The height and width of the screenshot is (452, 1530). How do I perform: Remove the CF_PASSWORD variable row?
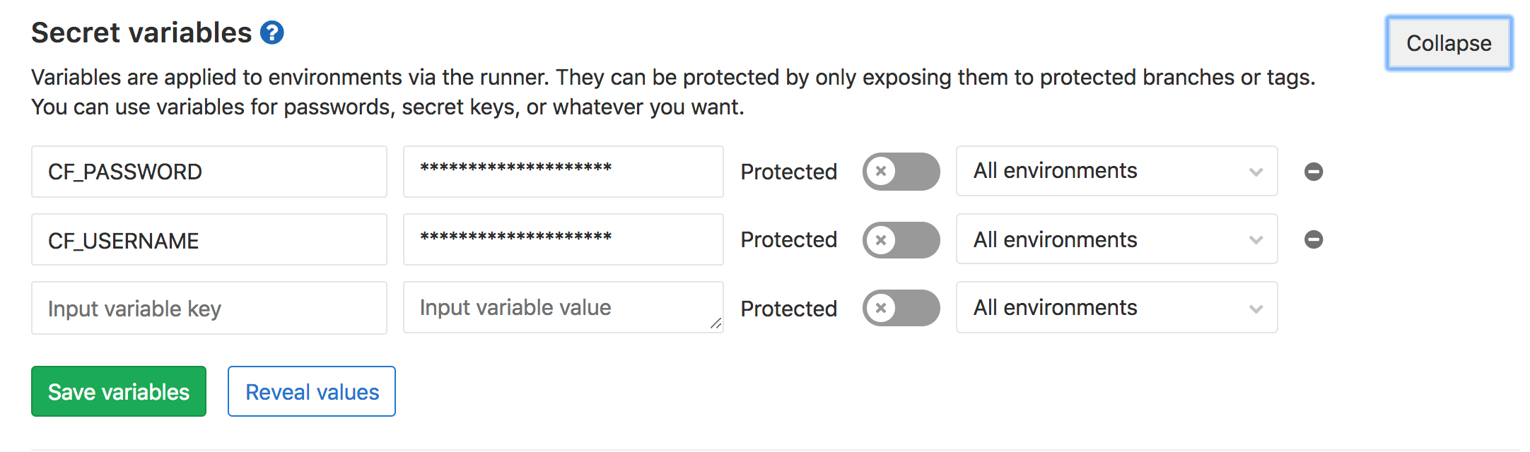1313,171
